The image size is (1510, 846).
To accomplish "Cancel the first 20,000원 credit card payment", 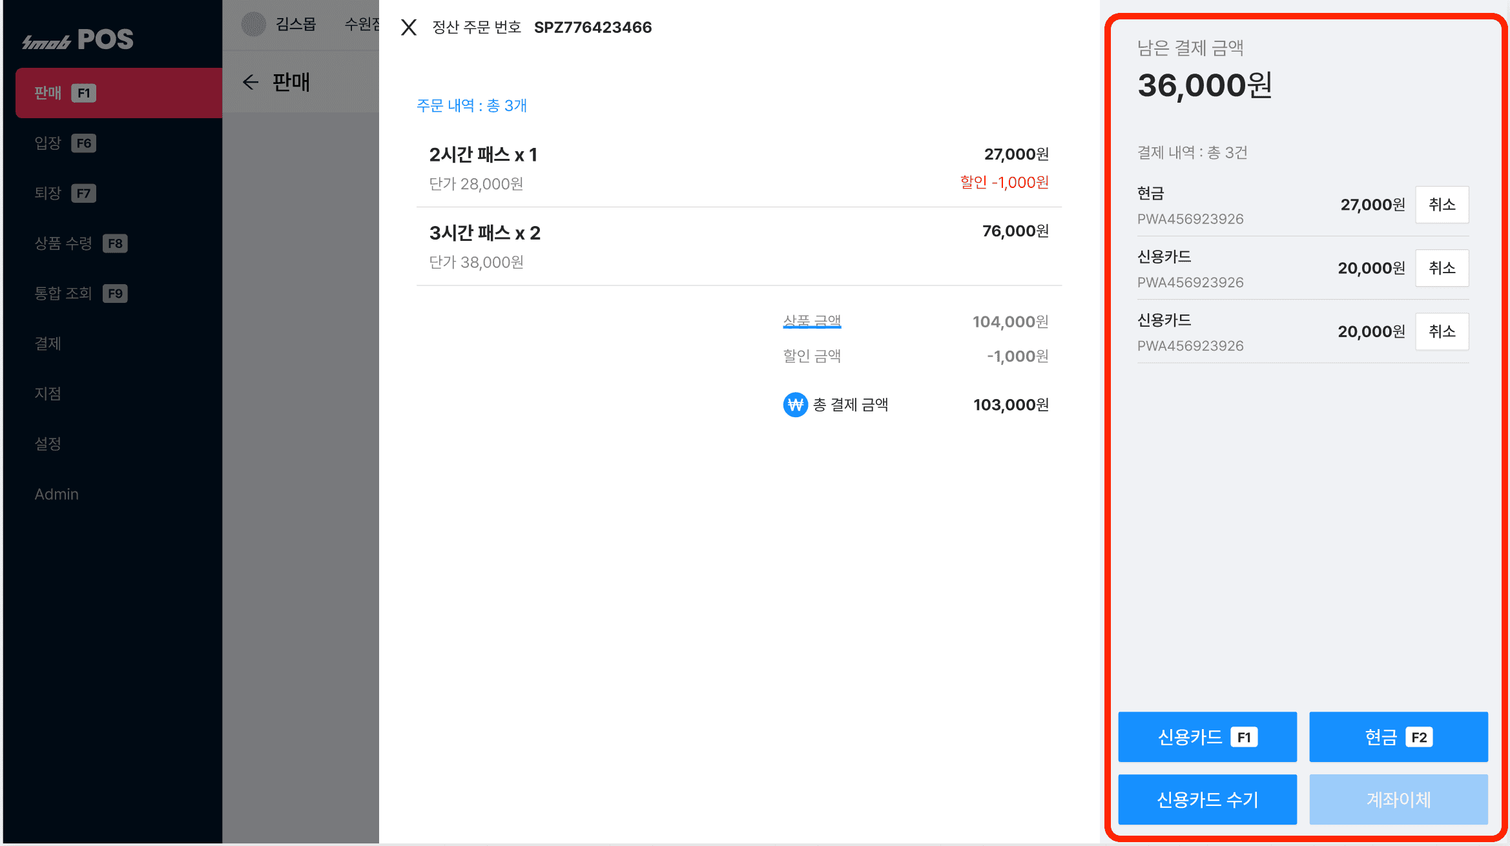I will (x=1442, y=268).
